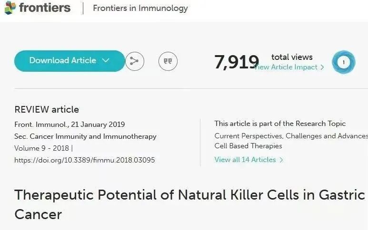Click the frontiers wordmark text

(45, 8)
